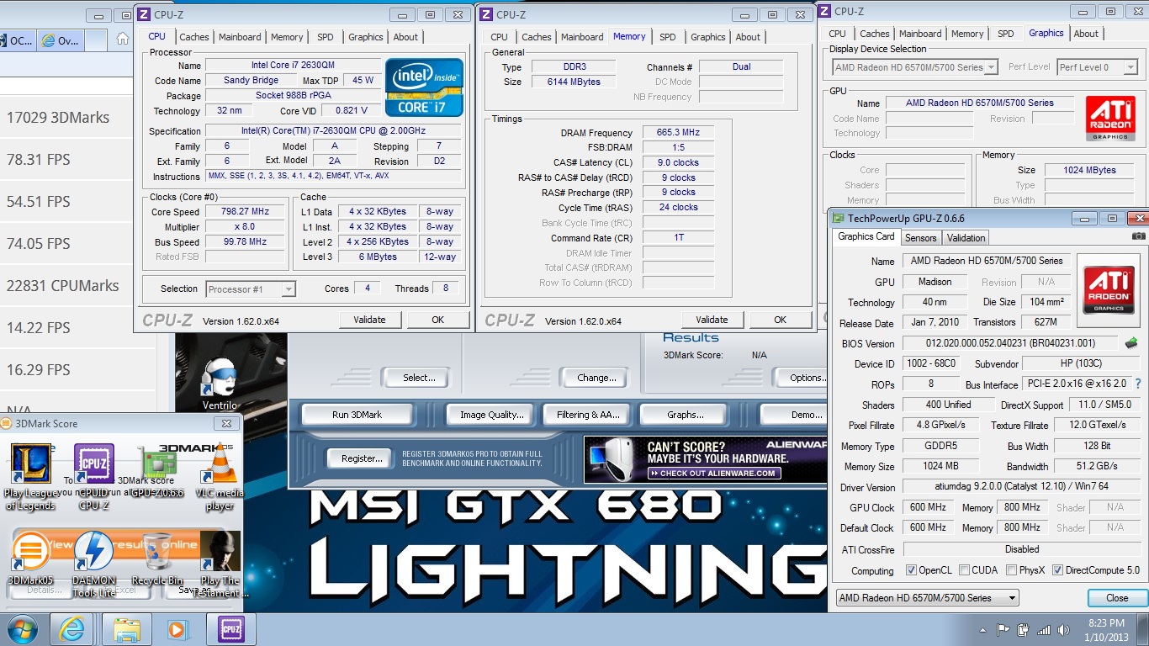Click Run 3DMark button

(357, 415)
